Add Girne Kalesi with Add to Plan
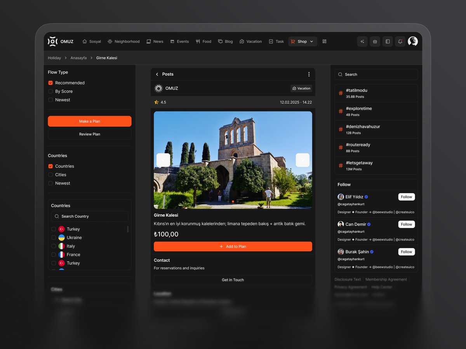Image resolution: width=466 pixels, height=349 pixels. click(x=233, y=247)
